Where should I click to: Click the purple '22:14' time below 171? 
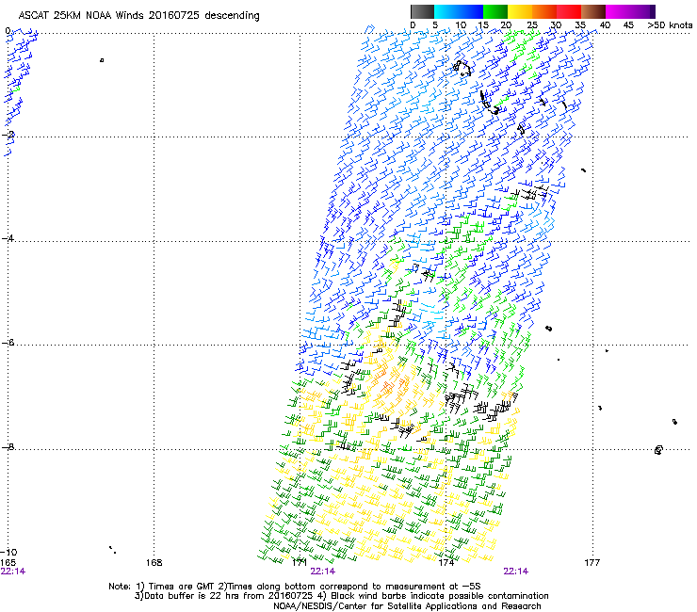(x=323, y=572)
